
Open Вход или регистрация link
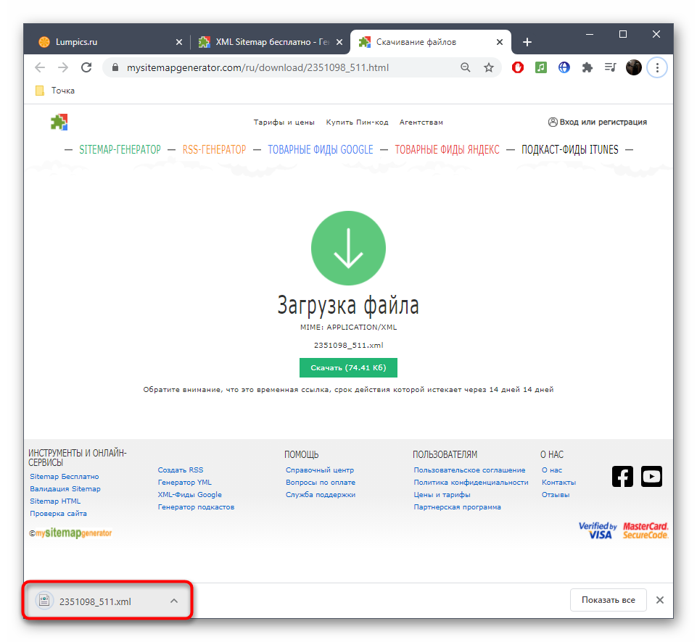pyautogui.click(x=598, y=122)
